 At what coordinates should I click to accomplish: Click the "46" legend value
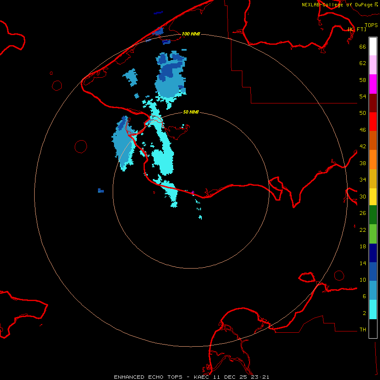tap(363, 130)
